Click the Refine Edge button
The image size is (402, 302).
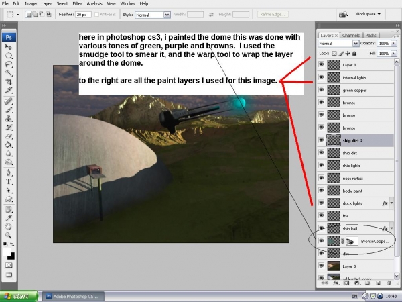click(x=273, y=15)
